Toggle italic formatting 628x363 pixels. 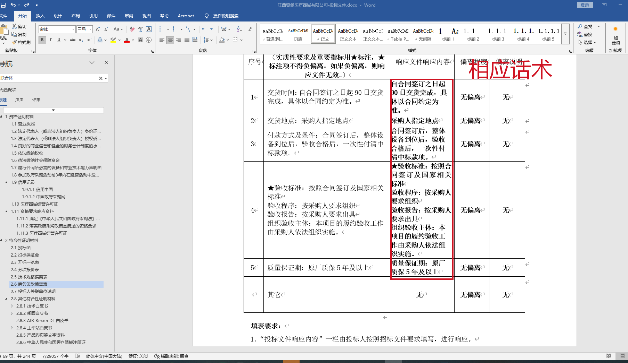(x=50, y=40)
